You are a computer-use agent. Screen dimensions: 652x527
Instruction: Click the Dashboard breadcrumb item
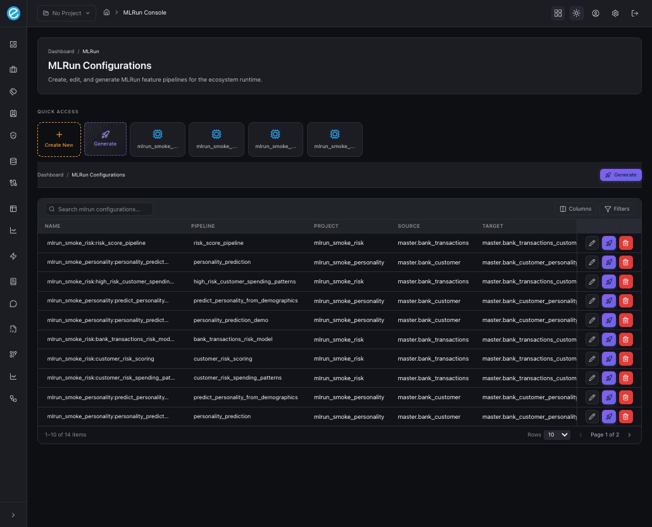[x=61, y=51]
